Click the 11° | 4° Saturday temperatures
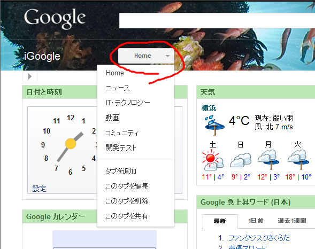The width and height of the screenshot is (315, 249). [x=213, y=177]
